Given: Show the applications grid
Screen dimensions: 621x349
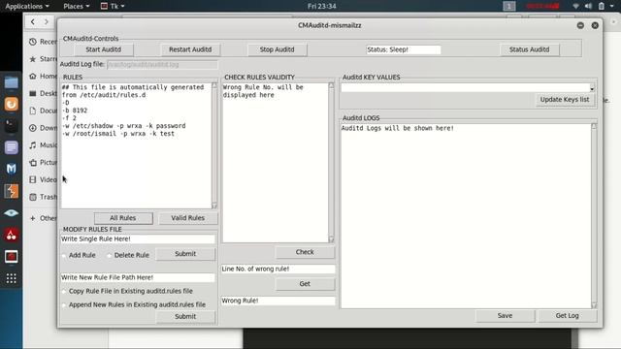Looking at the screenshot, I should pos(11,278).
